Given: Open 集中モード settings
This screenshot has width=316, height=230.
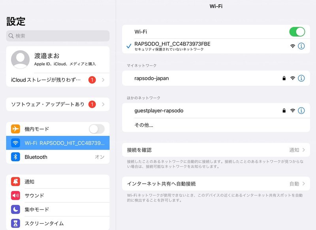Looking at the screenshot, I should pos(58,209).
